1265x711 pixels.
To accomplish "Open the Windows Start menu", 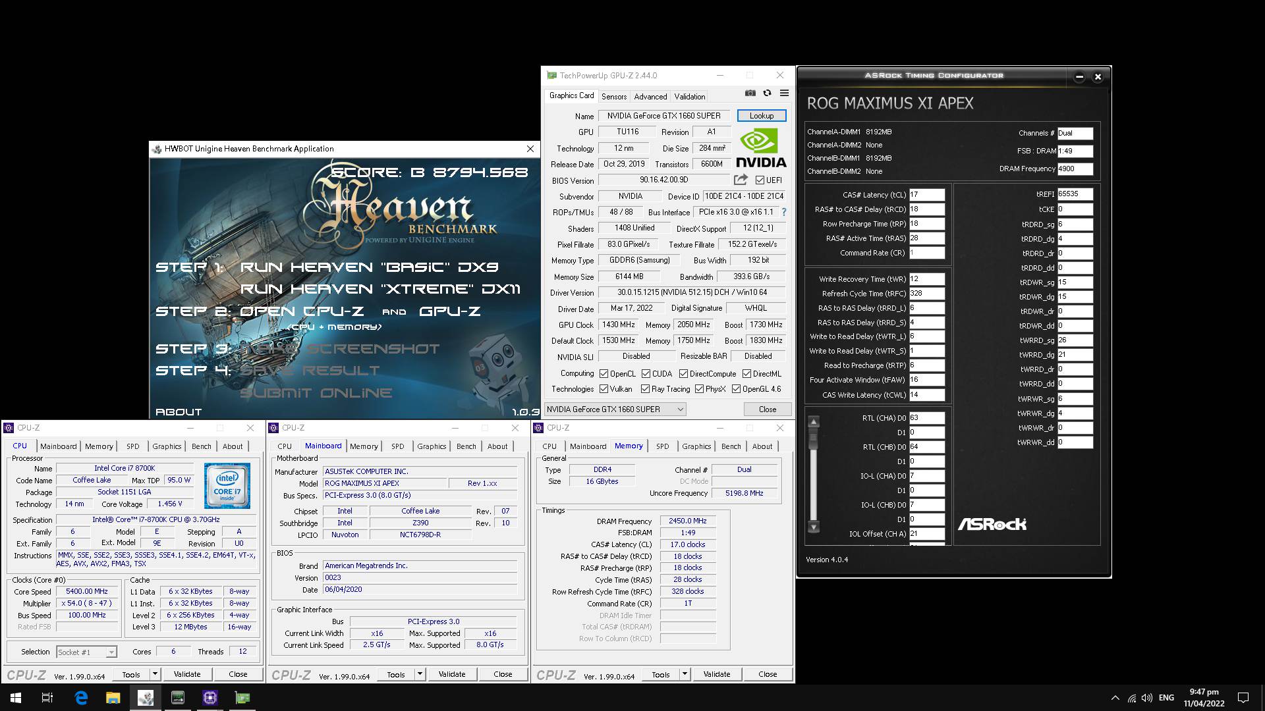I will pos(16,698).
